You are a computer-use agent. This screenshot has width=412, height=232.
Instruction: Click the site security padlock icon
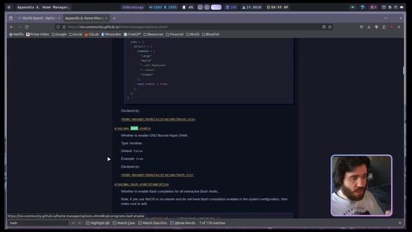point(64,27)
